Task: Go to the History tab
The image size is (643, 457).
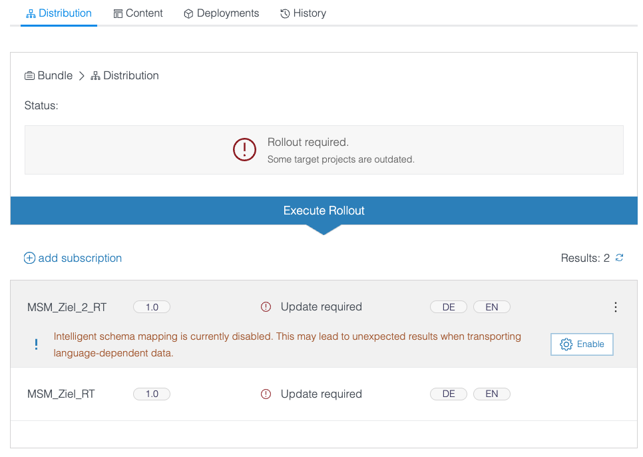Action: (303, 13)
